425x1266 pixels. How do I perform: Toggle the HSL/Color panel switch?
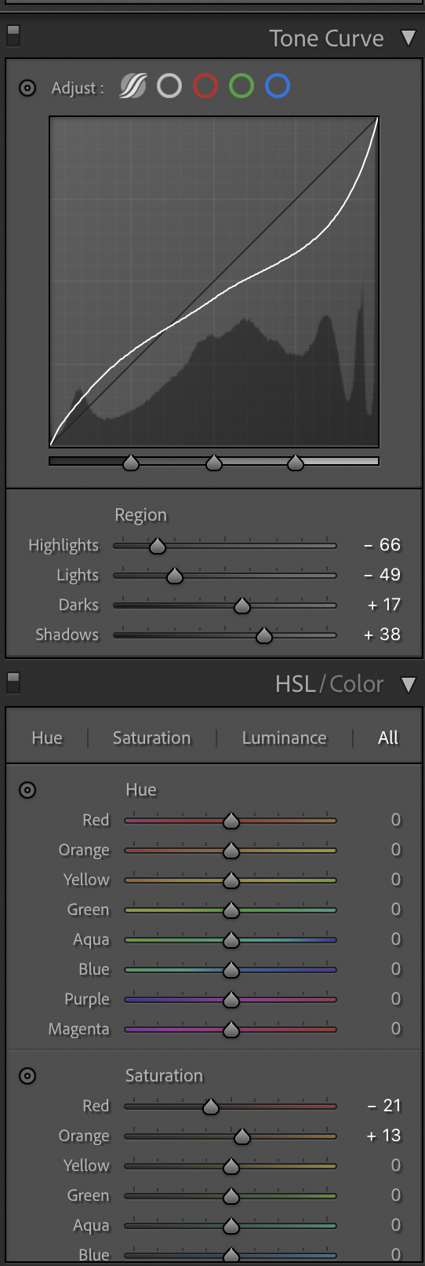tap(13, 682)
